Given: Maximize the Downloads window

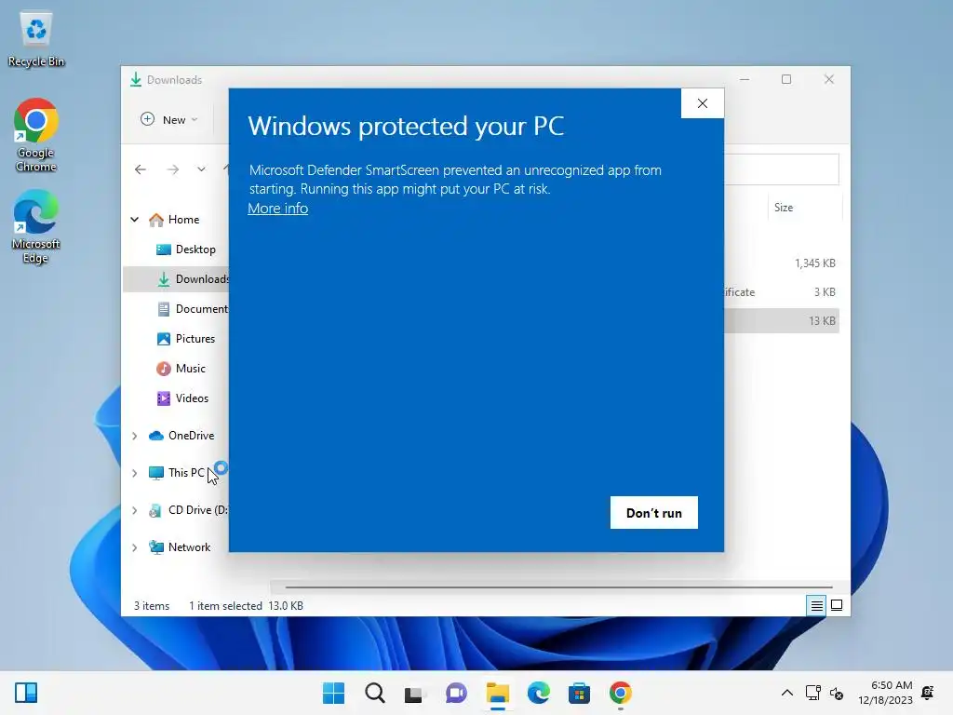Looking at the screenshot, I should pos(786,80).
